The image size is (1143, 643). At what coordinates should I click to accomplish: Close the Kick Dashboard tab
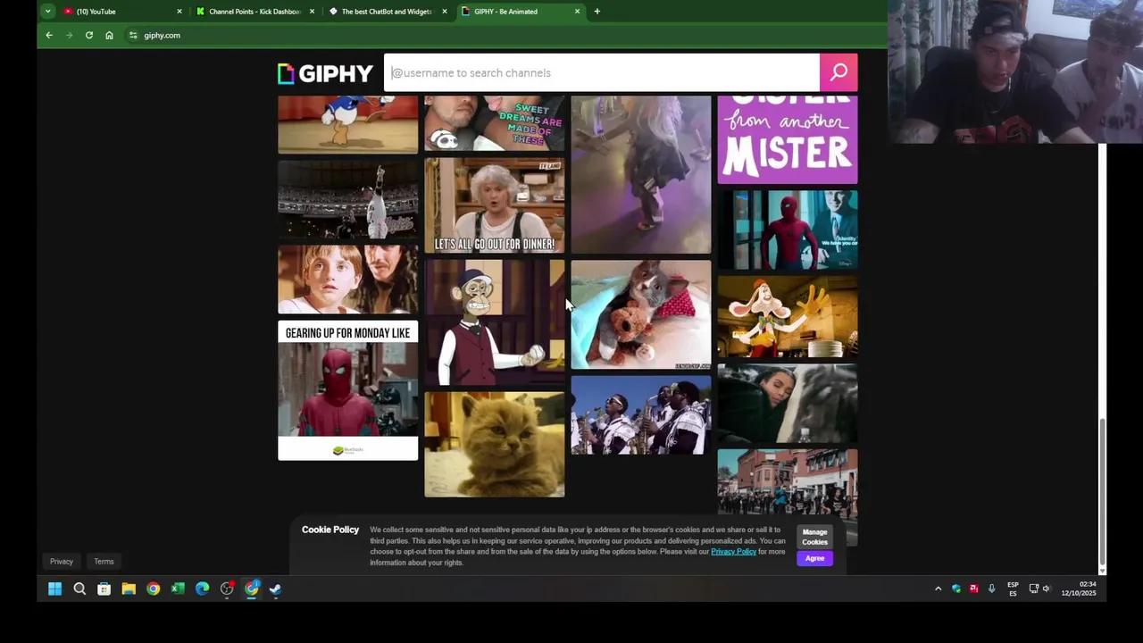(x=312, y=12)
